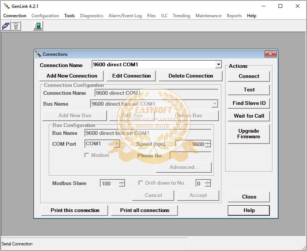The height and width of the screenshot is (251, 307).
Task: Click the disconnect toolbar icon
Action: 16,26
